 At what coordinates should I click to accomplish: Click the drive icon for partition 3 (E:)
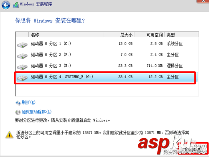(22, 67)
